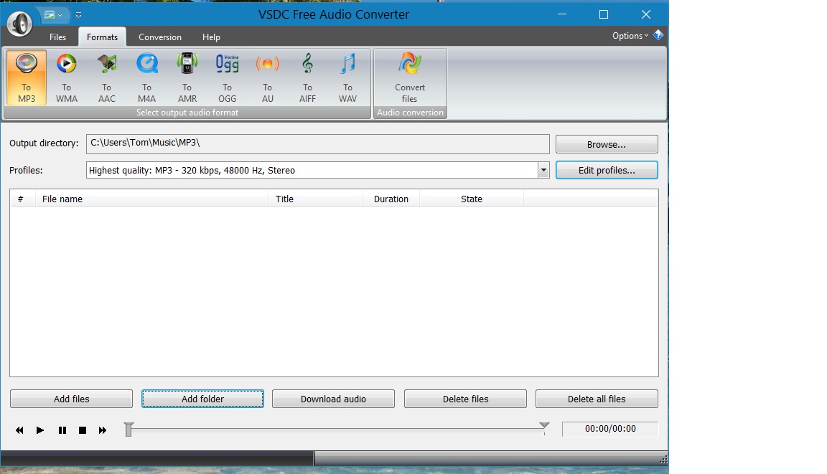The height and width of the screenshot is (474, 827).
Task: Choose the To OGG Vorbis format
Action: 228,77
